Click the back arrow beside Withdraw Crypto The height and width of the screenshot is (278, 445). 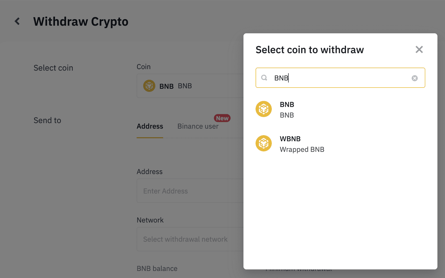17,21
